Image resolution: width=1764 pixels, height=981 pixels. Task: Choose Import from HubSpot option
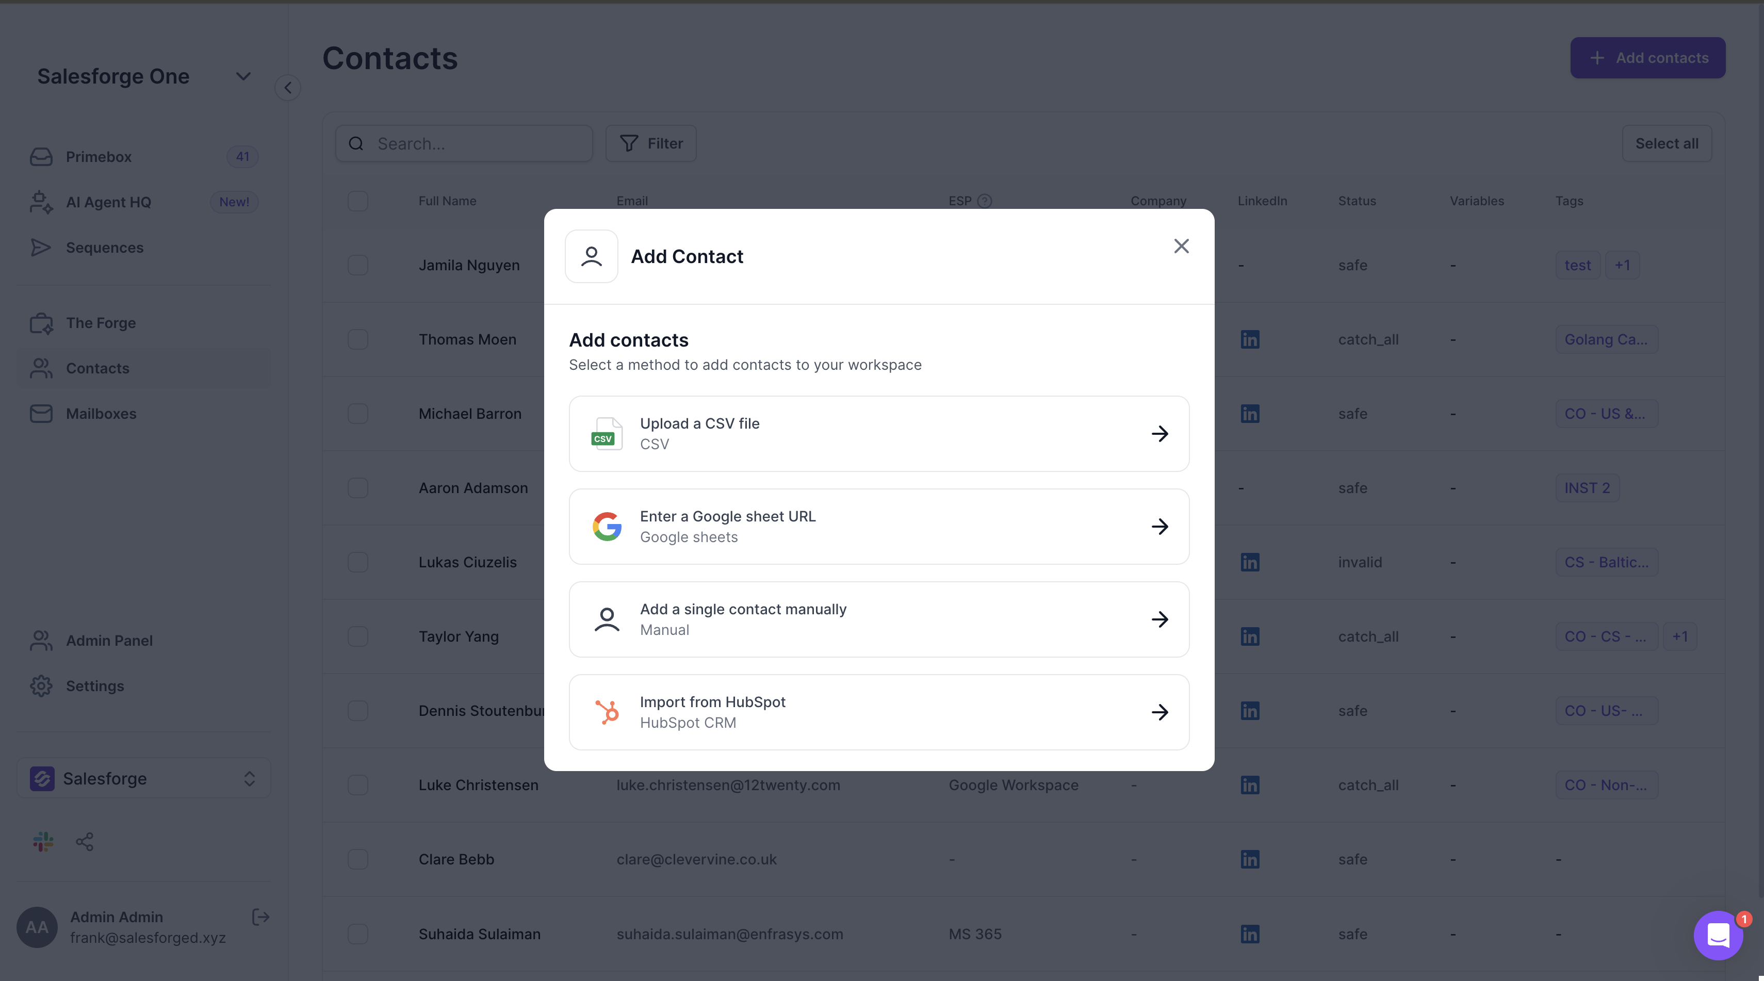point(878,712)
